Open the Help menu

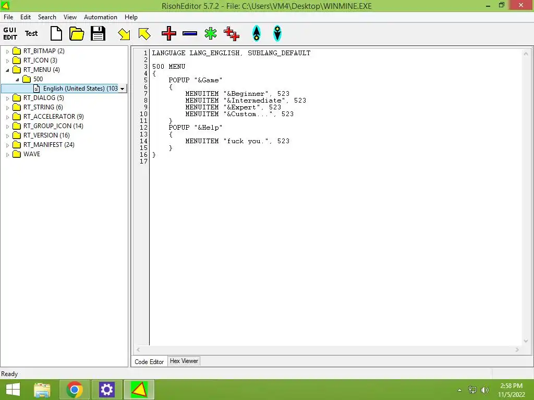[x=131, y=17]
